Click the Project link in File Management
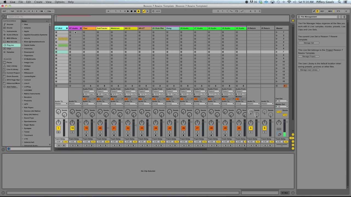Image resolution: width=351 pixels, height=197 pixels. tap(329, 50)
